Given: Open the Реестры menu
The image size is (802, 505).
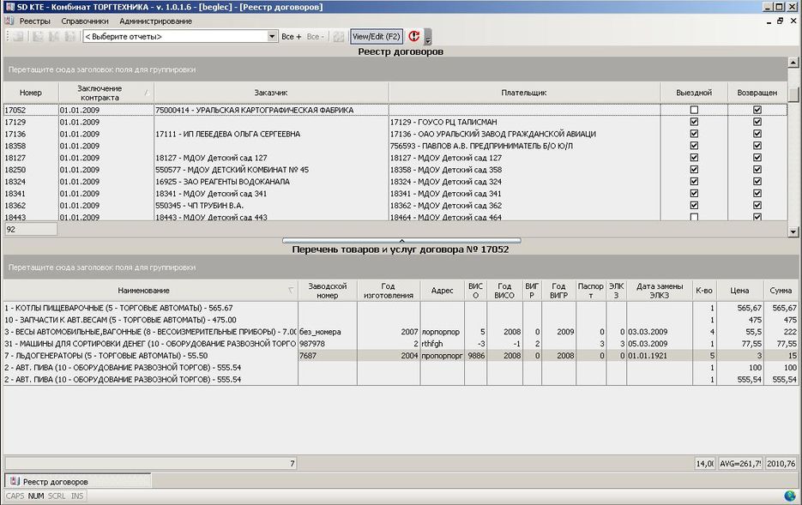Looking at the screenshot, I should [x=35, y=21].
